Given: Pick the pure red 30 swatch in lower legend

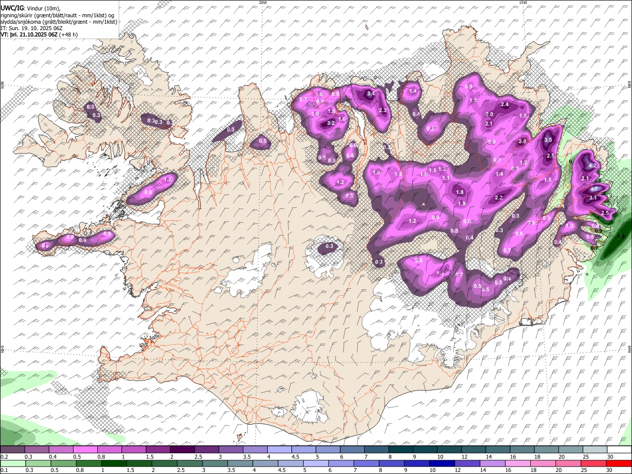Looking at the screenshot, I should pos(619,463).
